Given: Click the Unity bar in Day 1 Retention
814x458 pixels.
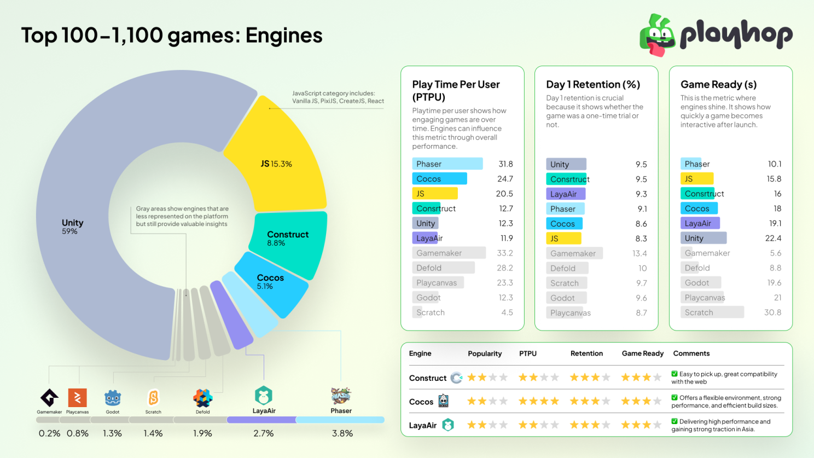Looking at the screenshot, I should coord(566,164).
